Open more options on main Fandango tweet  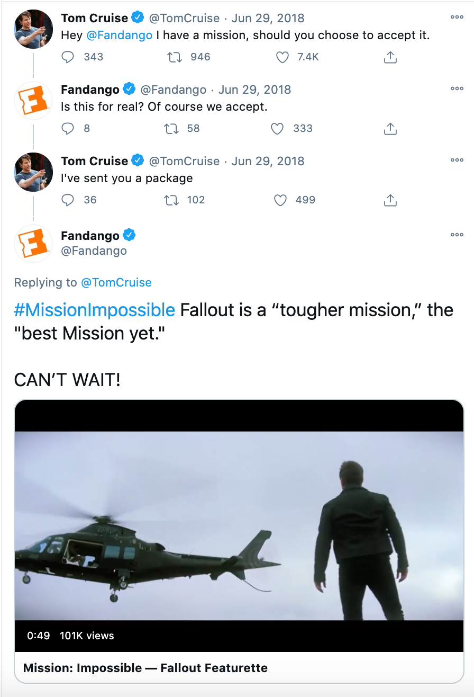(457, 235)
